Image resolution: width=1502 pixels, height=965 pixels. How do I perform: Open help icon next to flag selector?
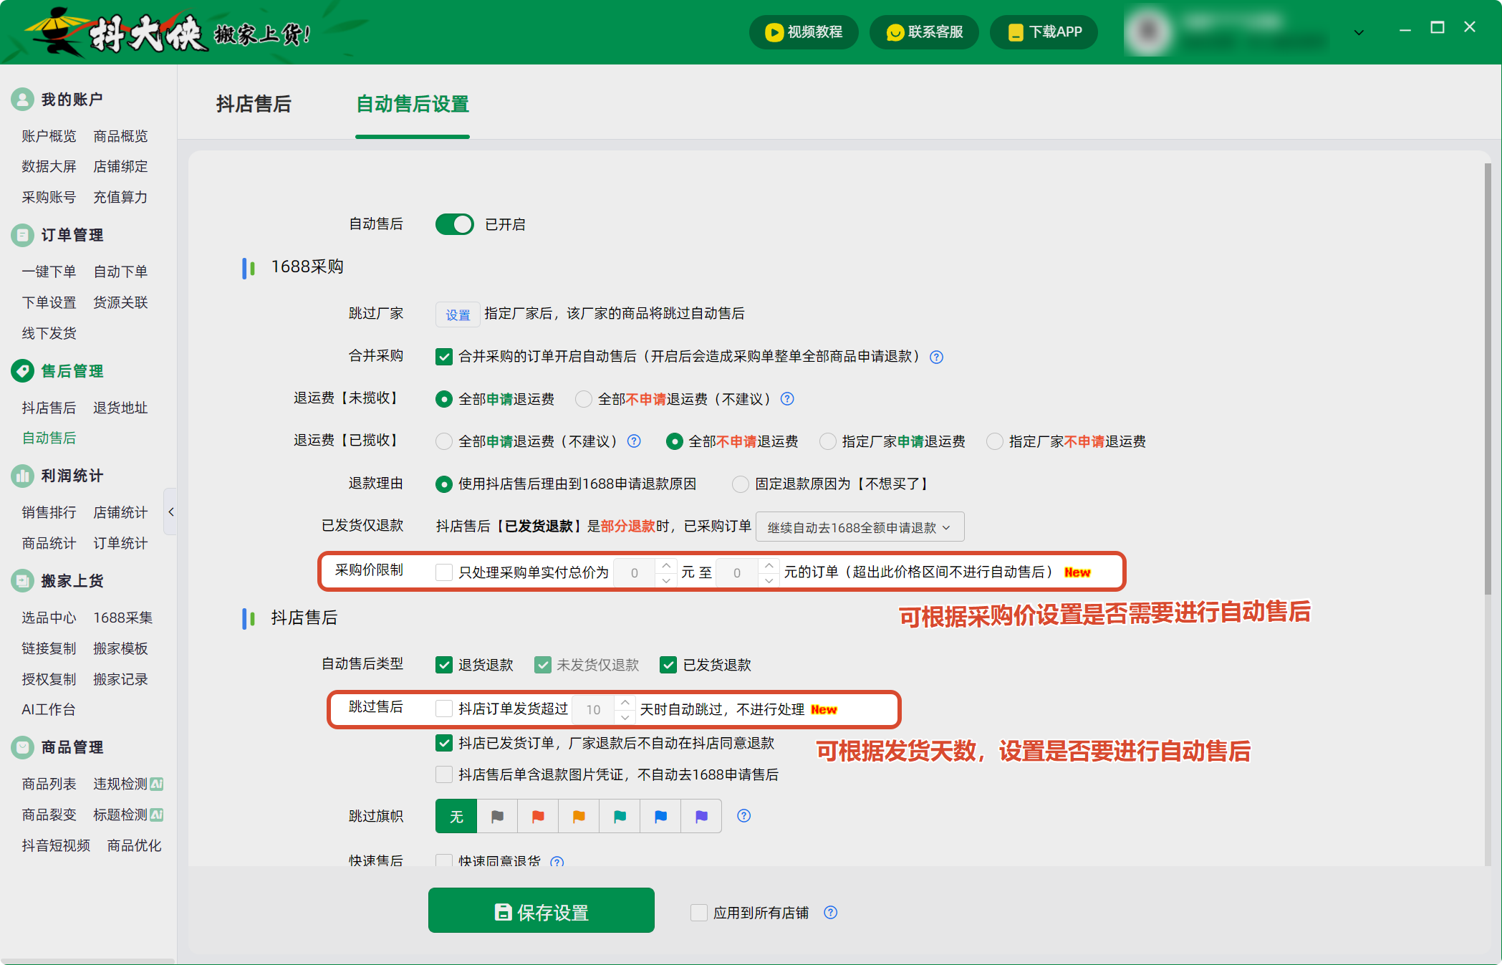pyautogui.click(x=744, y=816)
